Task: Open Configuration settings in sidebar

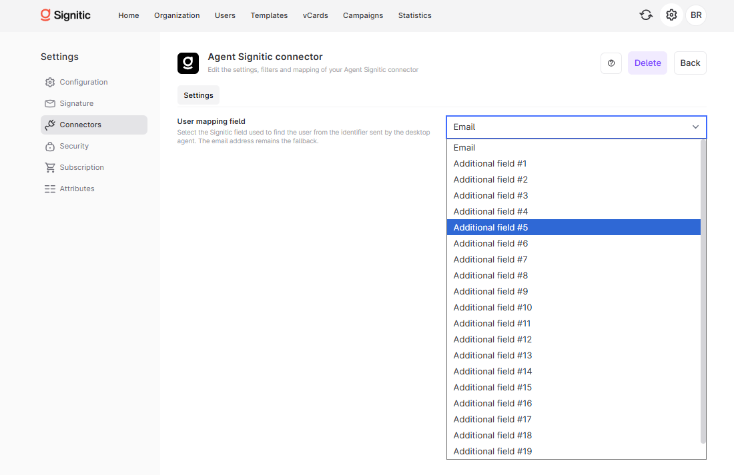Action: [94, 83]
